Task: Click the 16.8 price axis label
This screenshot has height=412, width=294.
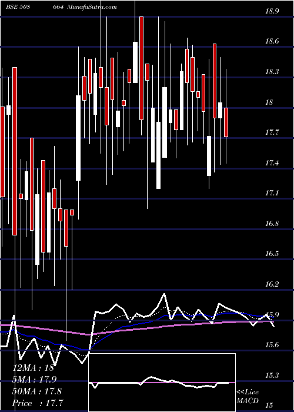Action: (x=272, y=224)
